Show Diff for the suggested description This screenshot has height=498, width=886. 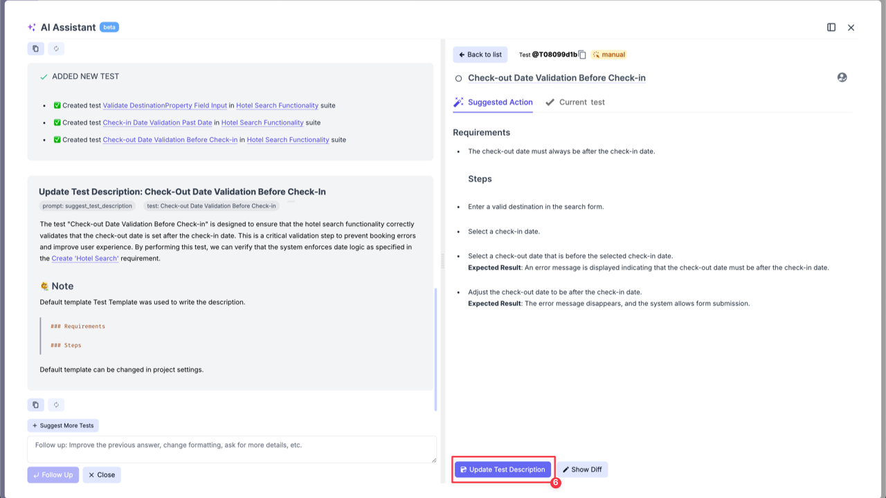[583, 469]
